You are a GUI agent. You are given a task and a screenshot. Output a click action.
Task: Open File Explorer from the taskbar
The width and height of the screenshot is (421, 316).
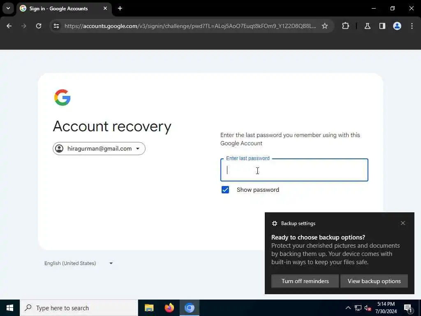click(149, 308)
